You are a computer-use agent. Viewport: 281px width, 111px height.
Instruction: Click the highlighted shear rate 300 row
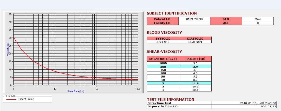click(x=179, y=67)
